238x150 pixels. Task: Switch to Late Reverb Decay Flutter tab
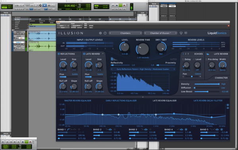click(x=208, y=101)
